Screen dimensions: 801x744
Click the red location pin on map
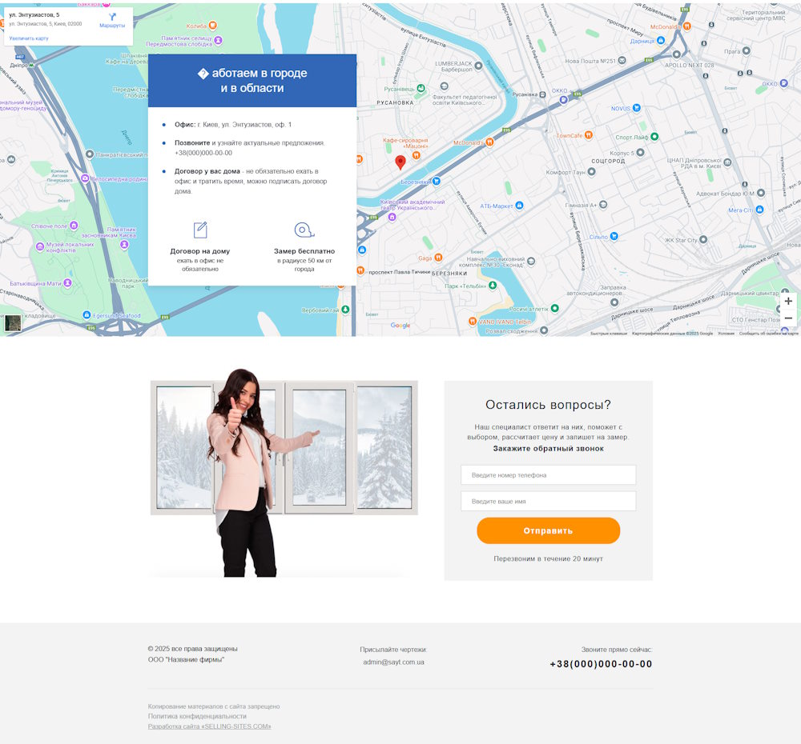(400, 162)
